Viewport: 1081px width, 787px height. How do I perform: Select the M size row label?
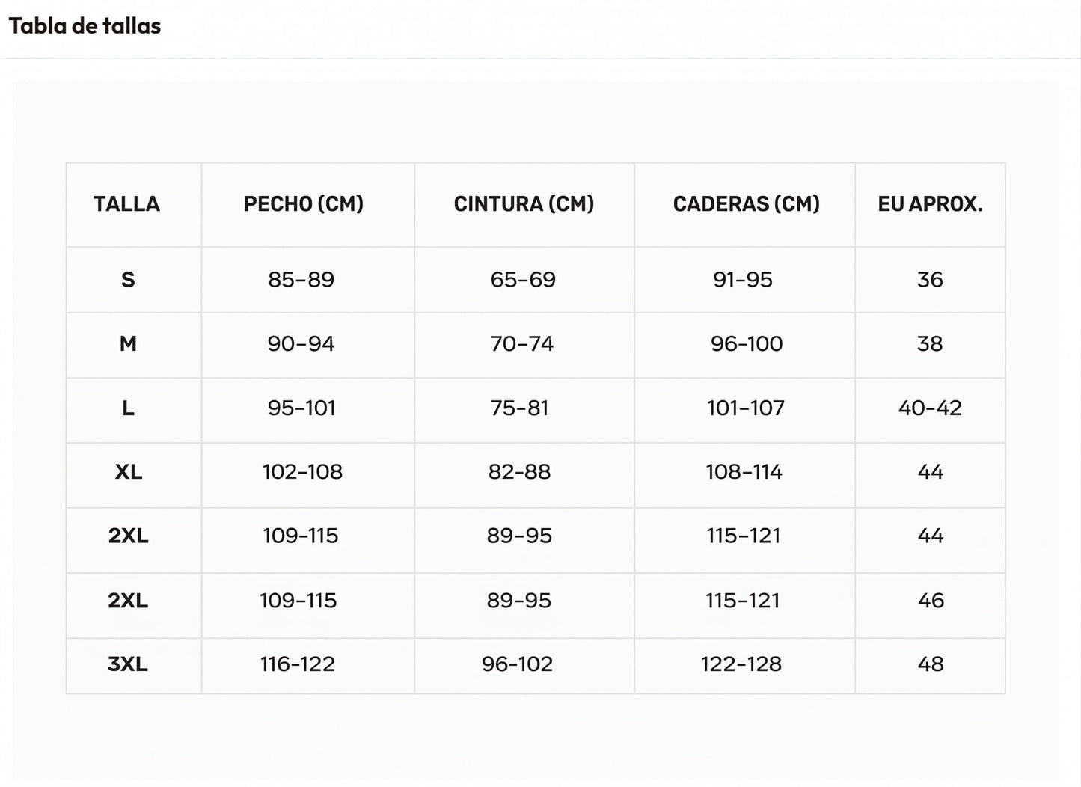(x=128, y=344)
